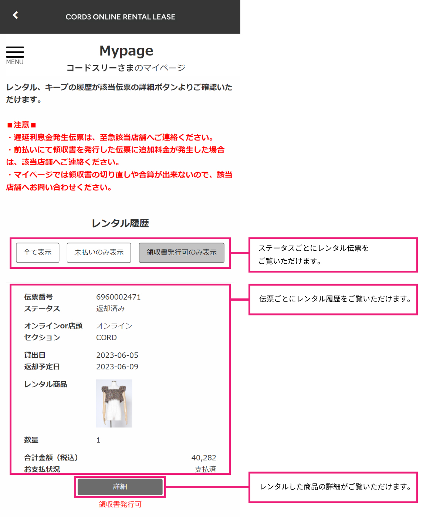This screenshot has width=433, height=517.
Task: Click the section value CORD
Action: [x=106, y=338]
